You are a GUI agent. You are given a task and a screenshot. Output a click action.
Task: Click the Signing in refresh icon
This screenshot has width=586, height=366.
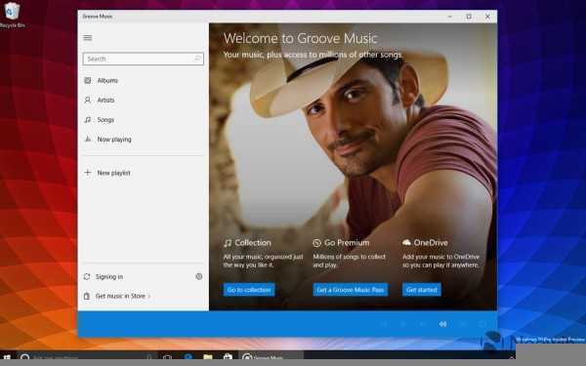click(87, 277)
